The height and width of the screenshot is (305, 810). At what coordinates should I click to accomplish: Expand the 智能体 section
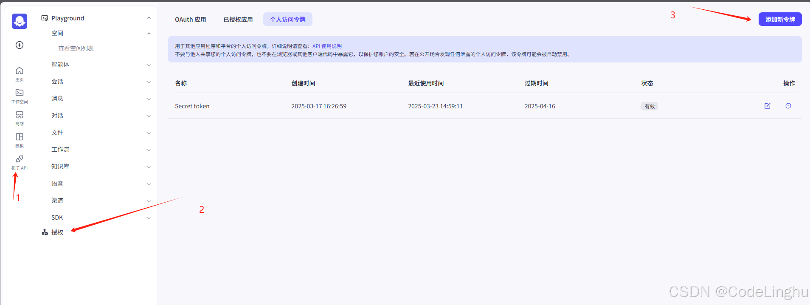coord(149,65)
